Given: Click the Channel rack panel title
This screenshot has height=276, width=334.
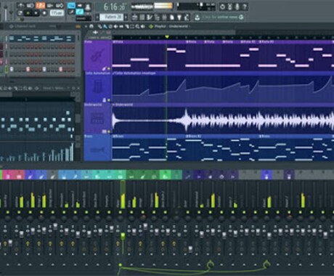Looking at the screenshot, I should (25, 26).
